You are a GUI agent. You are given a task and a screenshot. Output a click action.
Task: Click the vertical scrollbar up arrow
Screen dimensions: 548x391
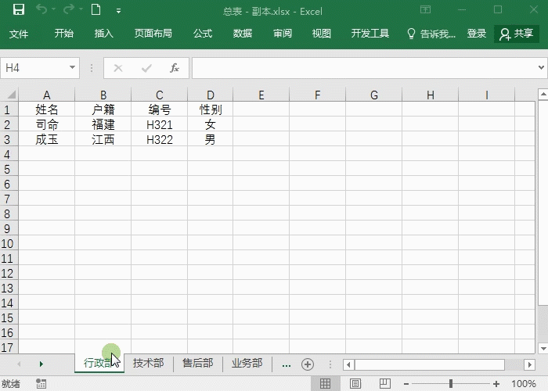click(543, 95)
